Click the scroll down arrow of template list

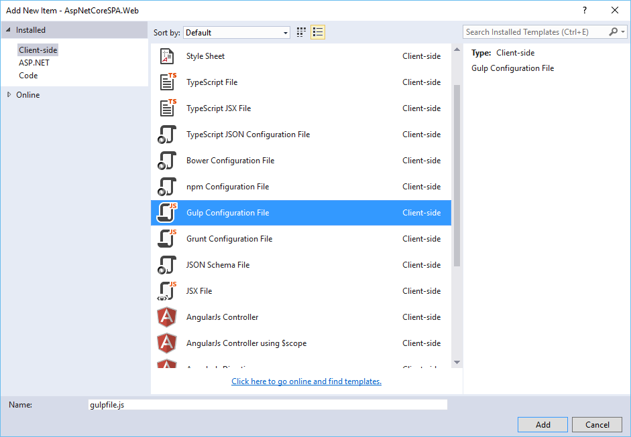tap(457, 362)
